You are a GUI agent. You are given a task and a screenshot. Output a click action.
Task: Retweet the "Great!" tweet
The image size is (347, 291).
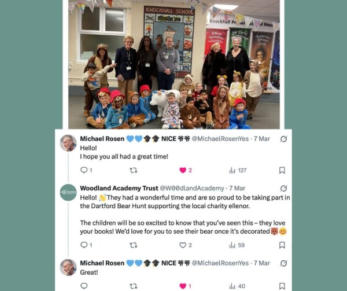click(x=133, y=286)
